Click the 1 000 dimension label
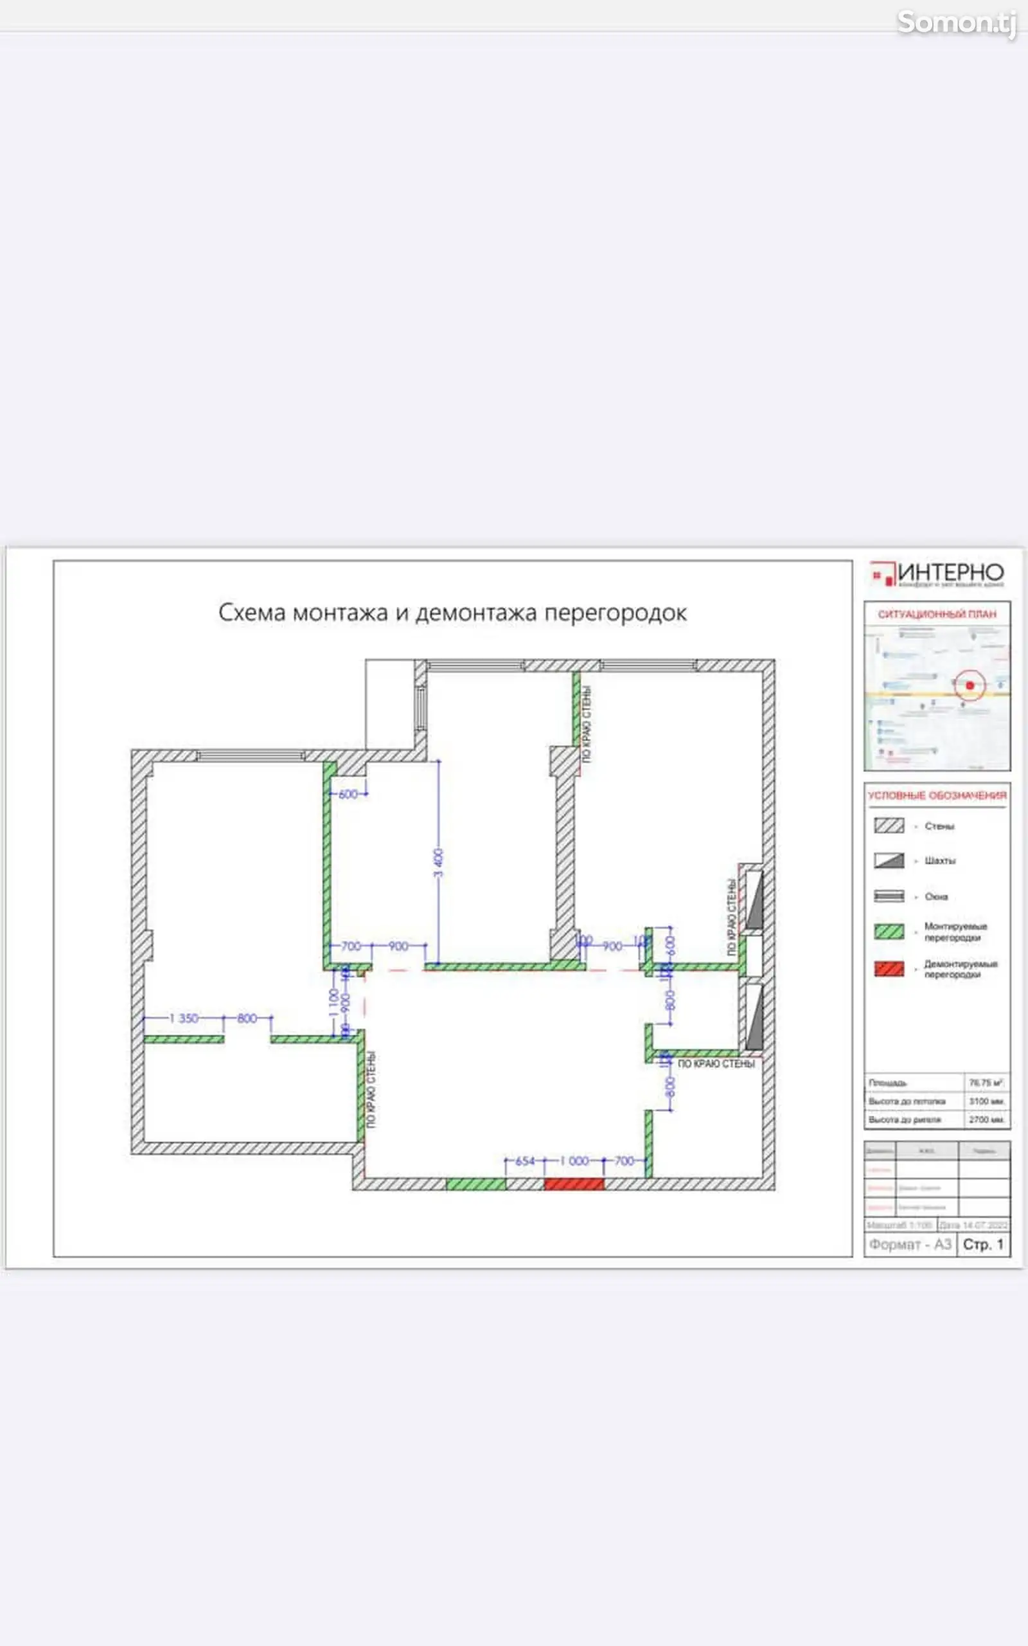 (x=574, y=1161)
